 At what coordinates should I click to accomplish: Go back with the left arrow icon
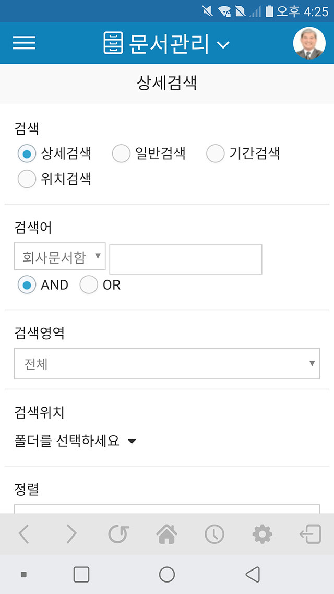tap(23, 534)
